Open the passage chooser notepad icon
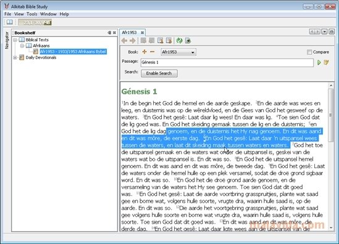Screen dimensions: 339x244 click(x=326, y=62)
